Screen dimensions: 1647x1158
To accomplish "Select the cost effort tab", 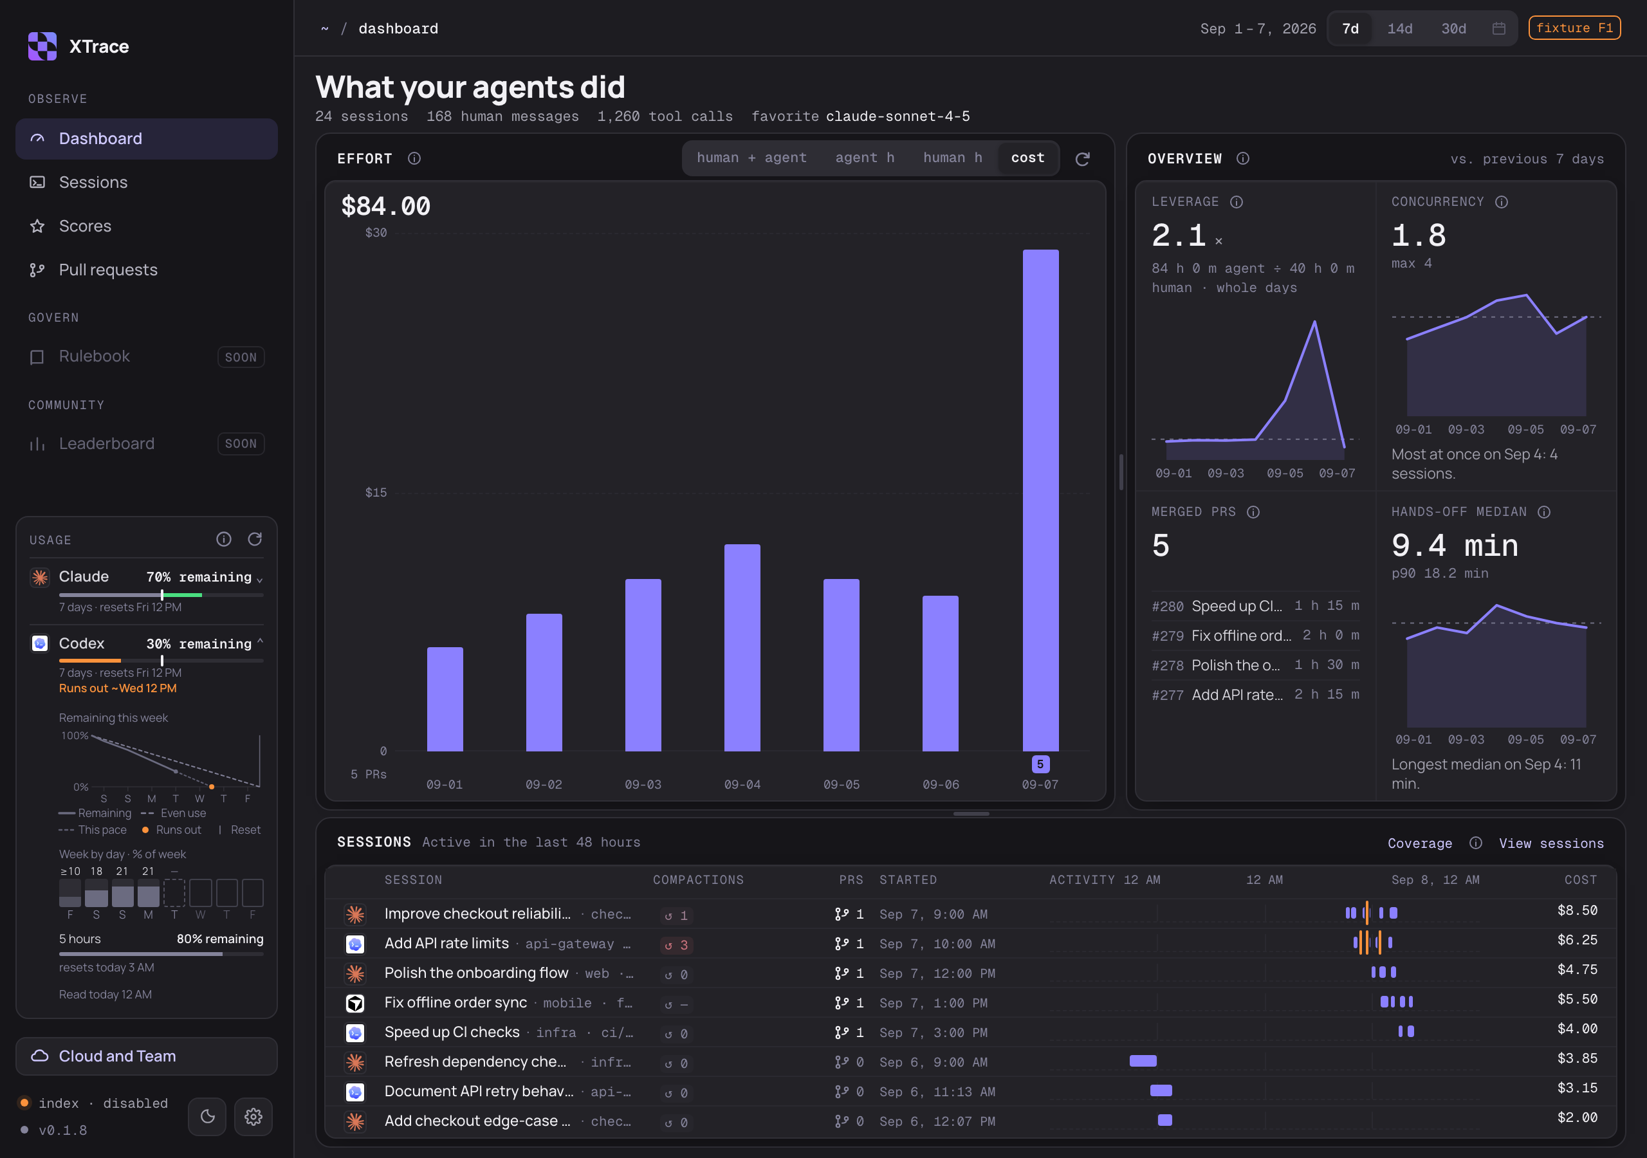I will (x=1027, y=158).
